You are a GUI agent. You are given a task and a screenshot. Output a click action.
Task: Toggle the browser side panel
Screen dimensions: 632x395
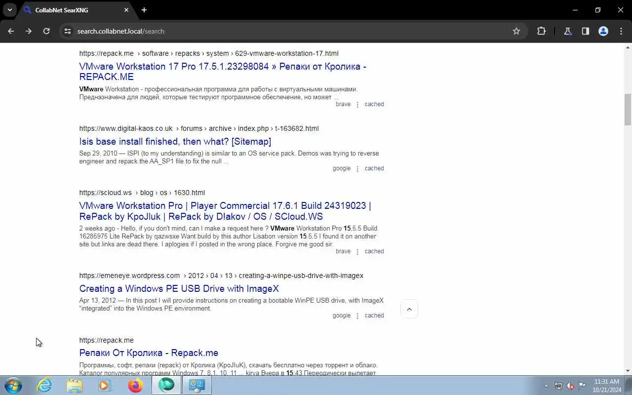point(585,31)
